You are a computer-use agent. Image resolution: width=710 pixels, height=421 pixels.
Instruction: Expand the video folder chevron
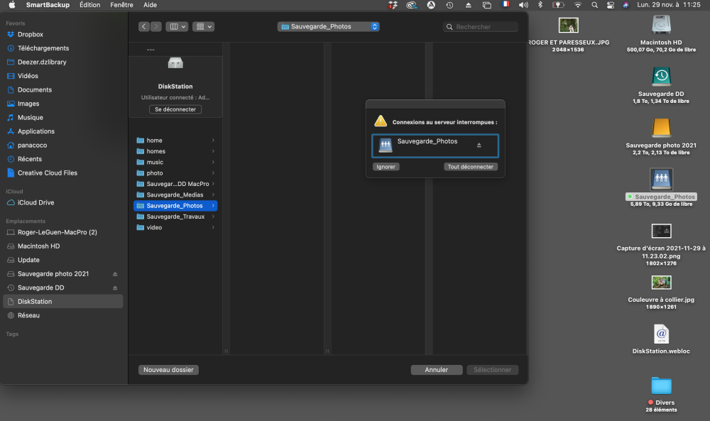213,227
